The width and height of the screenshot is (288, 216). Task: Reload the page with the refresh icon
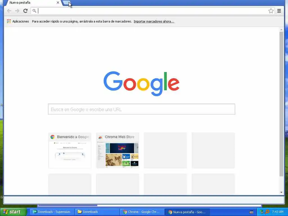tap(25, 11)
